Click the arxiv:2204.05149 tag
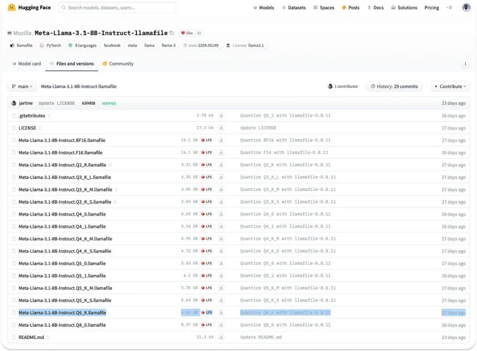 click(201, 46)
